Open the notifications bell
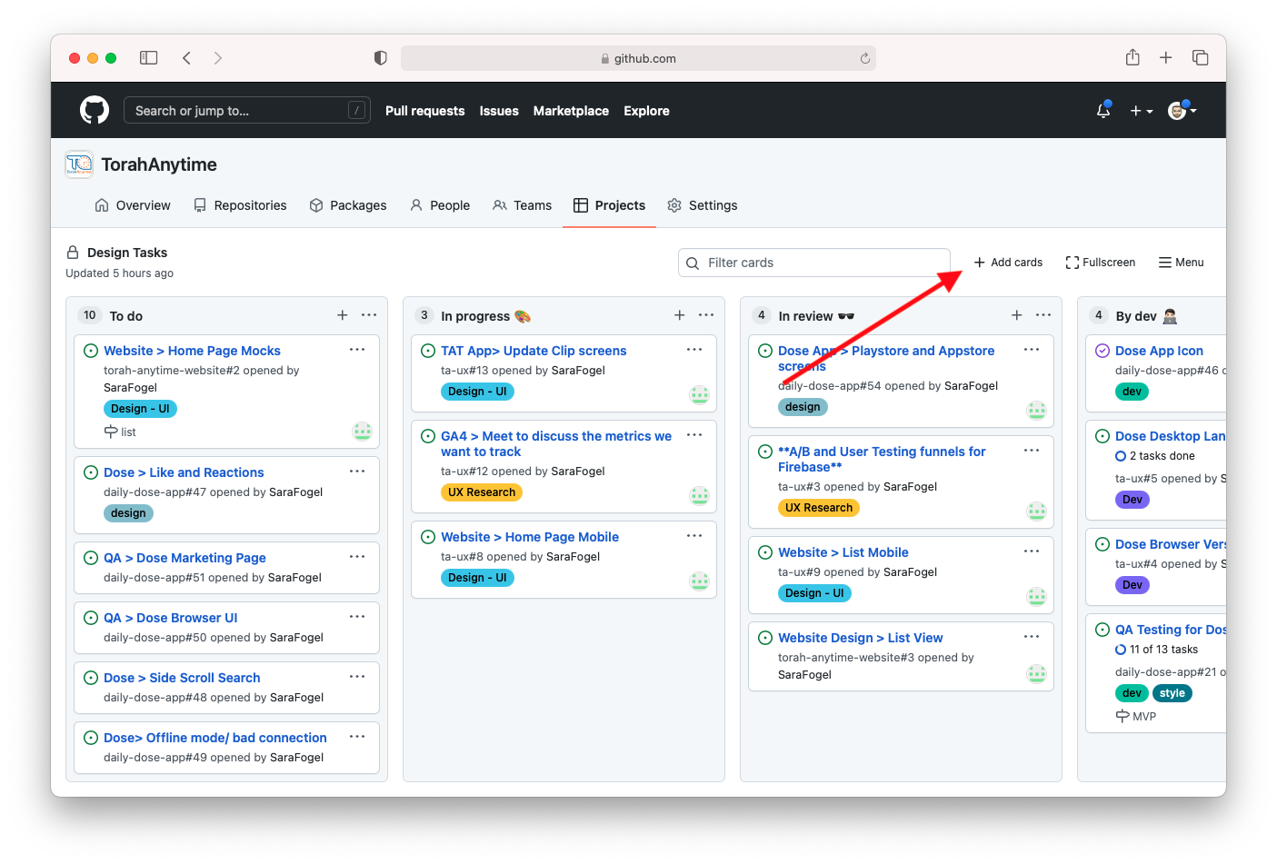The image size is (1277, 864). 1102,111
